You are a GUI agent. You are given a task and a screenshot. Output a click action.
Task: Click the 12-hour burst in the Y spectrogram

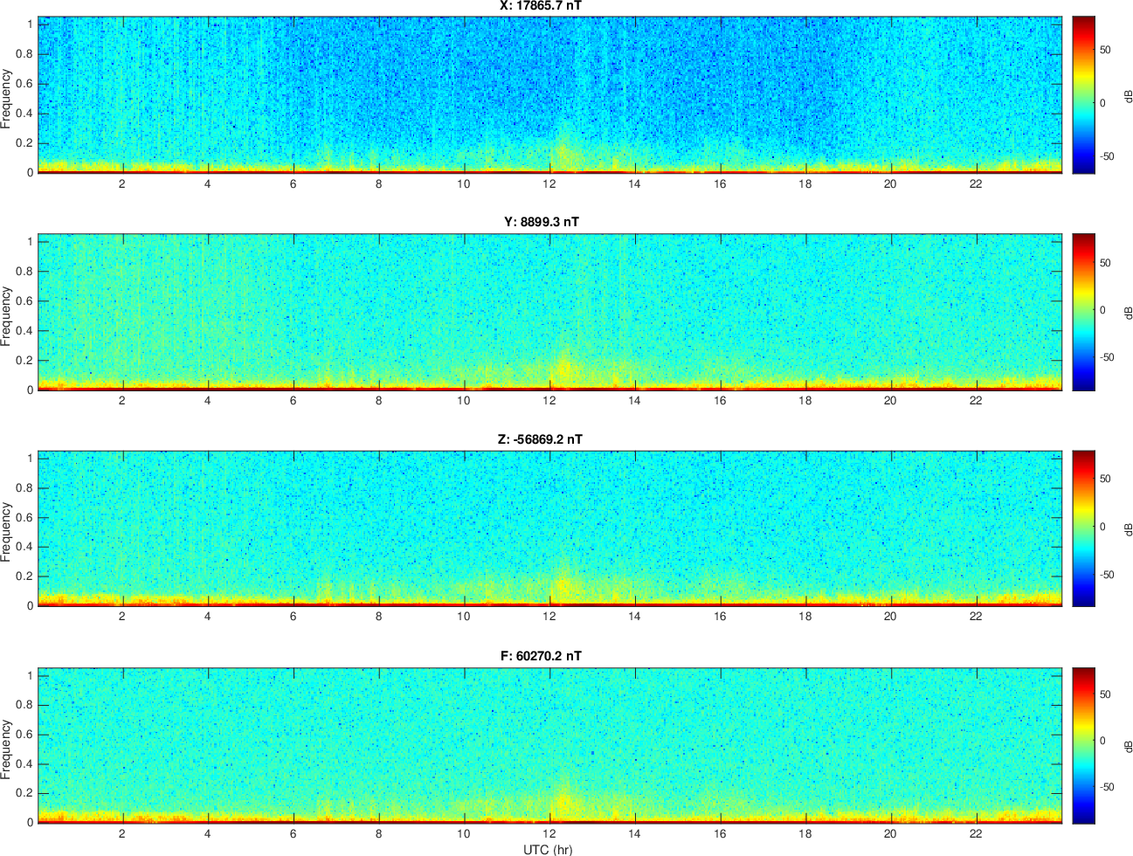point(563,369)
